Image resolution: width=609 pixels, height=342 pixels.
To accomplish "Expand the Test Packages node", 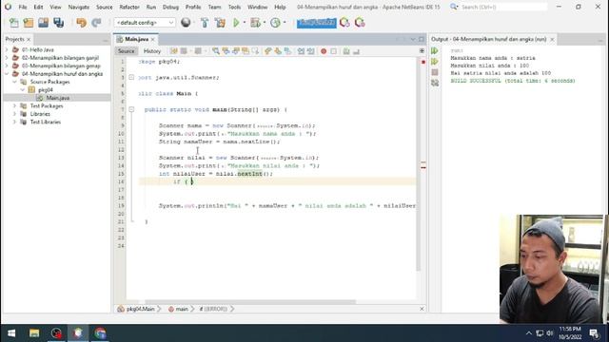I will coord(15,105).
